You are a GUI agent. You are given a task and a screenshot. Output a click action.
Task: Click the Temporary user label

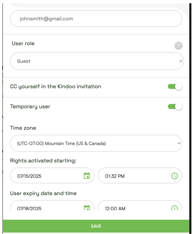point(30,107)
